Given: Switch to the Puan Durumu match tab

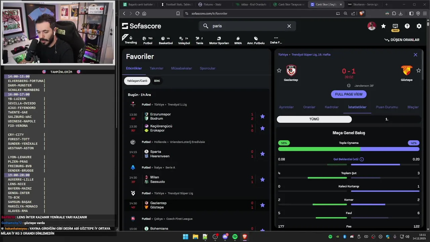Looking at the screenshot, I should tap(387, 107).
